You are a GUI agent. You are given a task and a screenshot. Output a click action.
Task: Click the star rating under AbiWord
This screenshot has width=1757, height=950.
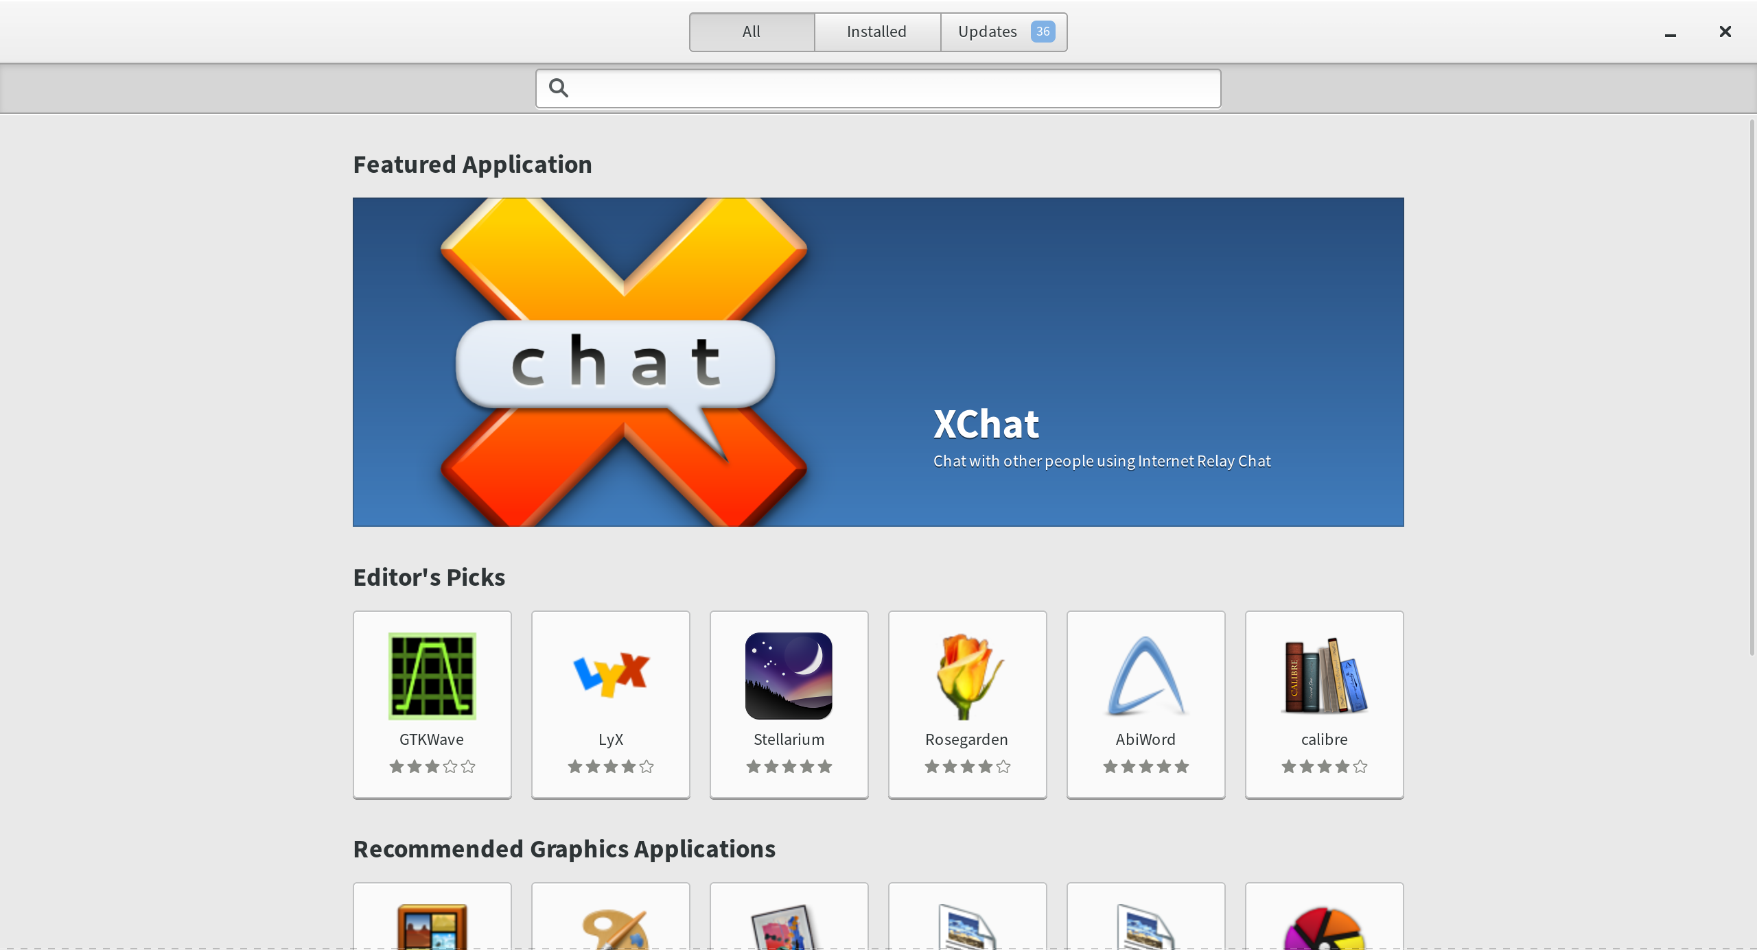click(x=1145, y=766)
